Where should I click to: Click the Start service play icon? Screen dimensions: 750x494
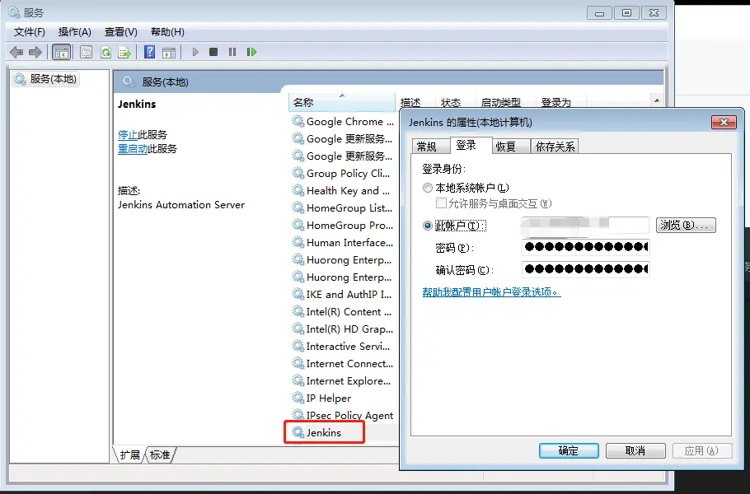[195, 52]
